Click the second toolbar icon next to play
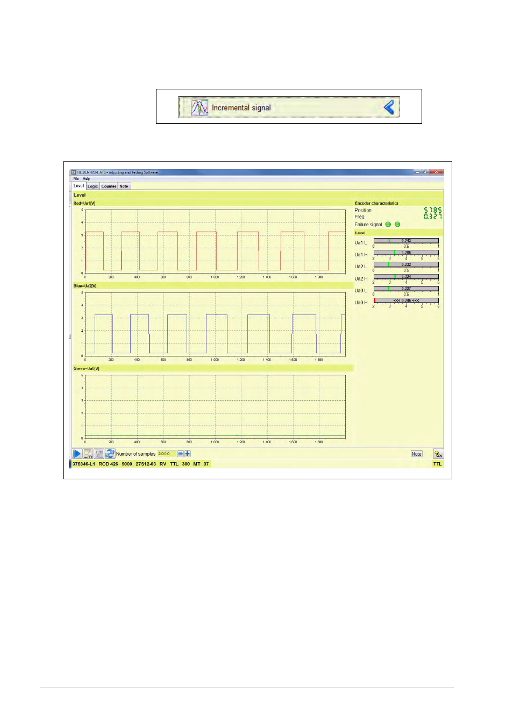The height and width of the screenshot is (727, 513). [x=88, y=454]
